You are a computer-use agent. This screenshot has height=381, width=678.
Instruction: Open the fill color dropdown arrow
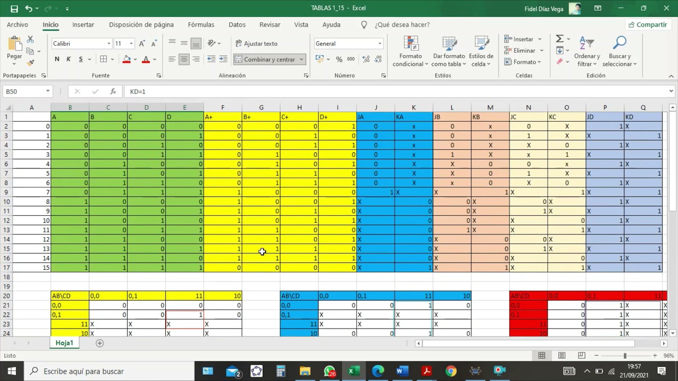[135, 59]
